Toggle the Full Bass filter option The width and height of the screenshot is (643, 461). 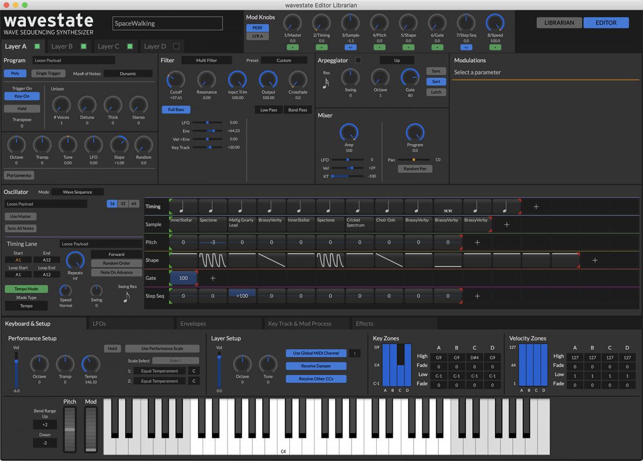pos(176,109)
